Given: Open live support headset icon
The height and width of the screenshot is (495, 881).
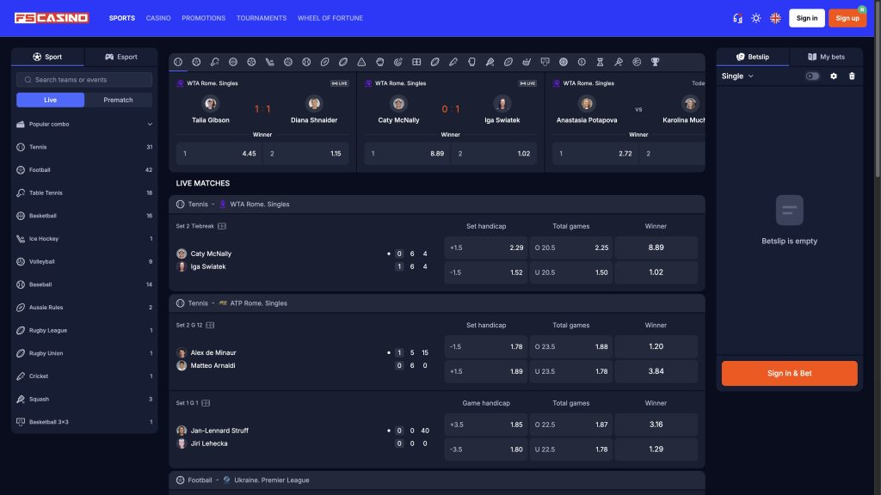Looking at the screenshot, I should (x=737, y=18).
